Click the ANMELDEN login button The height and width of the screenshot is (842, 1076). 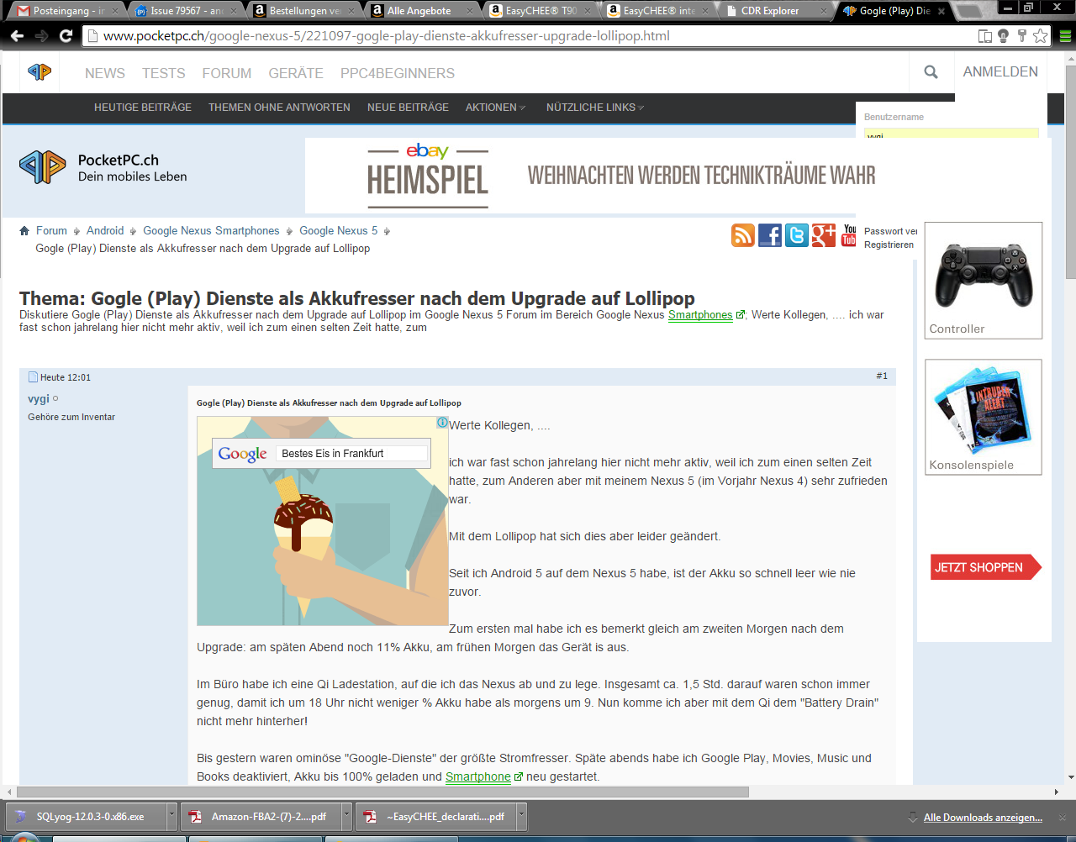[1000, 72]
